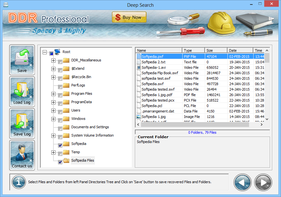This screenshot has width=281, height=197.
Task: Expand the System Volume Information node
Action: click(53, 136)
